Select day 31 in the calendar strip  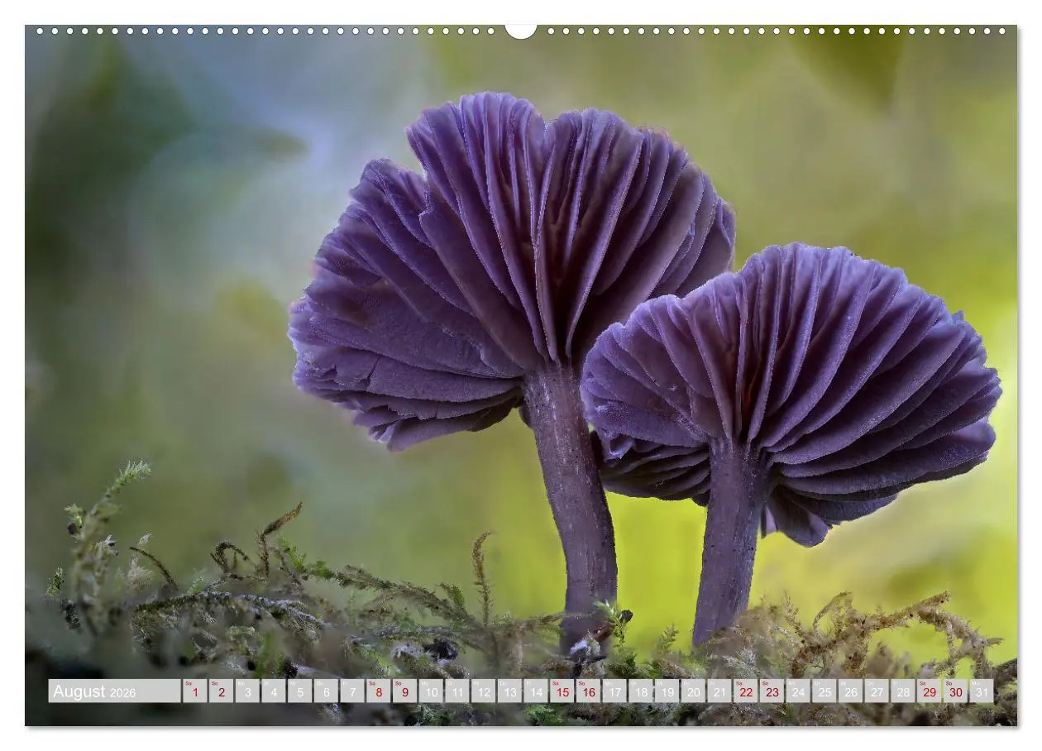click(982, 691)
